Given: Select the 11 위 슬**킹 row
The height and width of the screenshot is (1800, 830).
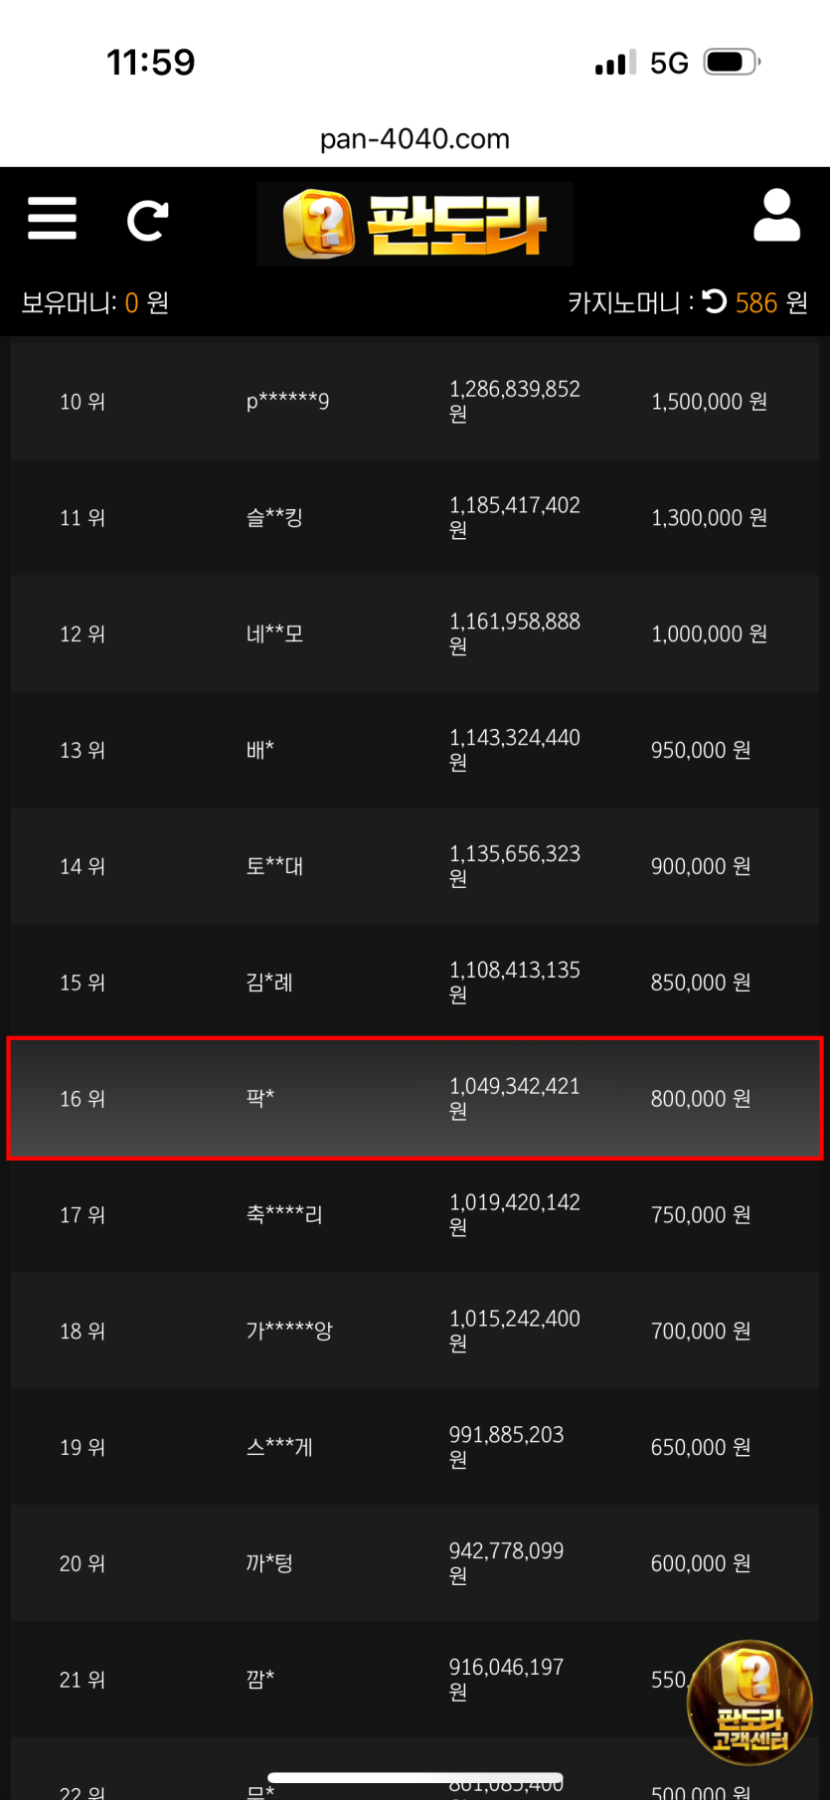Looking at the screenshot, I should [x=415, y=517].
